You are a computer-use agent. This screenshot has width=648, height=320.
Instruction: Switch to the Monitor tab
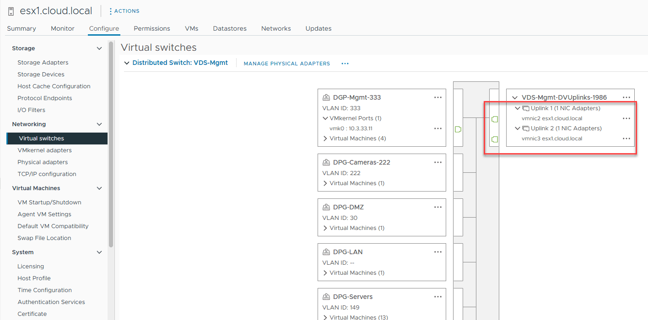click(63, 28)
